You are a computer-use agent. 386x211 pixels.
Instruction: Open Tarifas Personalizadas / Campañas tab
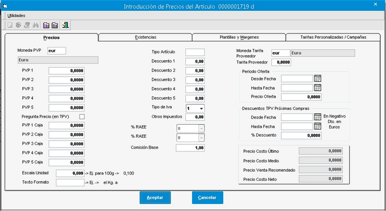tap(333, 37)
